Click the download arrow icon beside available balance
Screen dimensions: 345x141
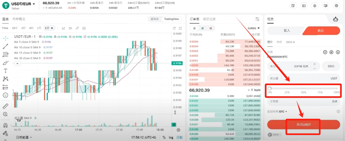coord(338,52)
